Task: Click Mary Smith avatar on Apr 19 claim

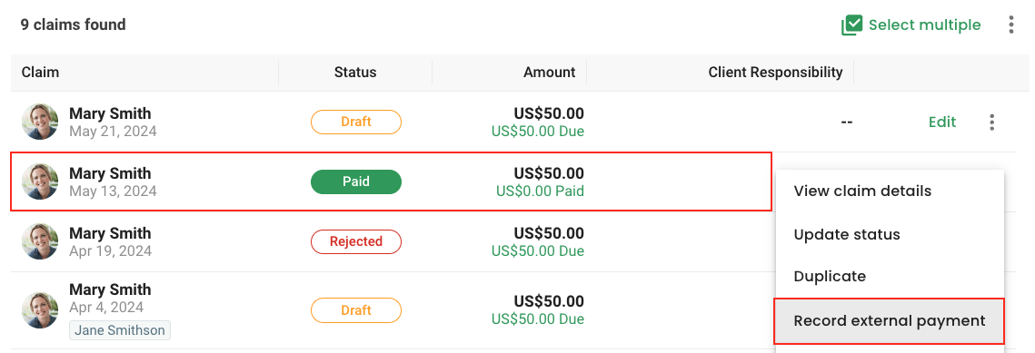Action: pyautogui.click(x=40, y=241)
